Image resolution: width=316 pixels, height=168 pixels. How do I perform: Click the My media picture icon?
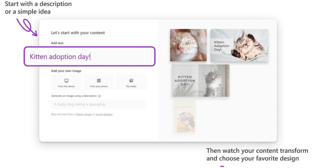pyautogui.click(x=131, y=80)
